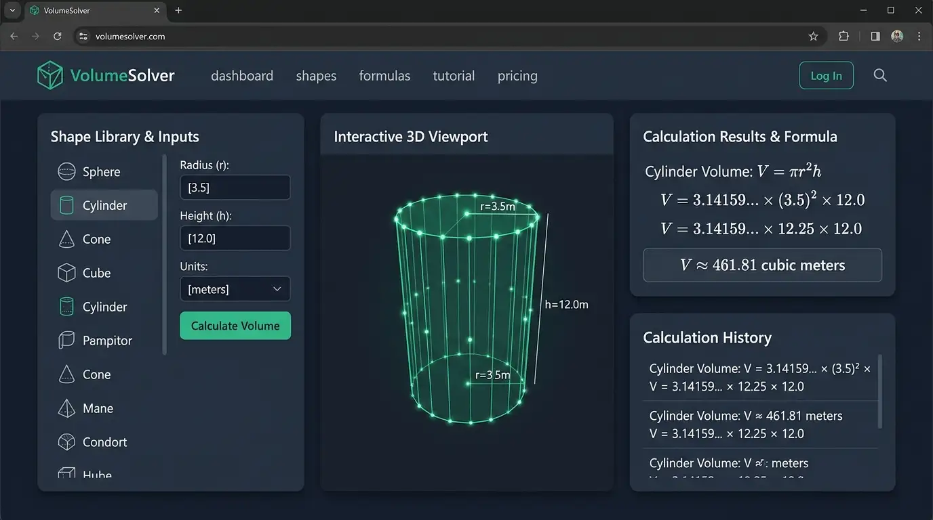Click the Radius (r) input field

point(235,188)
